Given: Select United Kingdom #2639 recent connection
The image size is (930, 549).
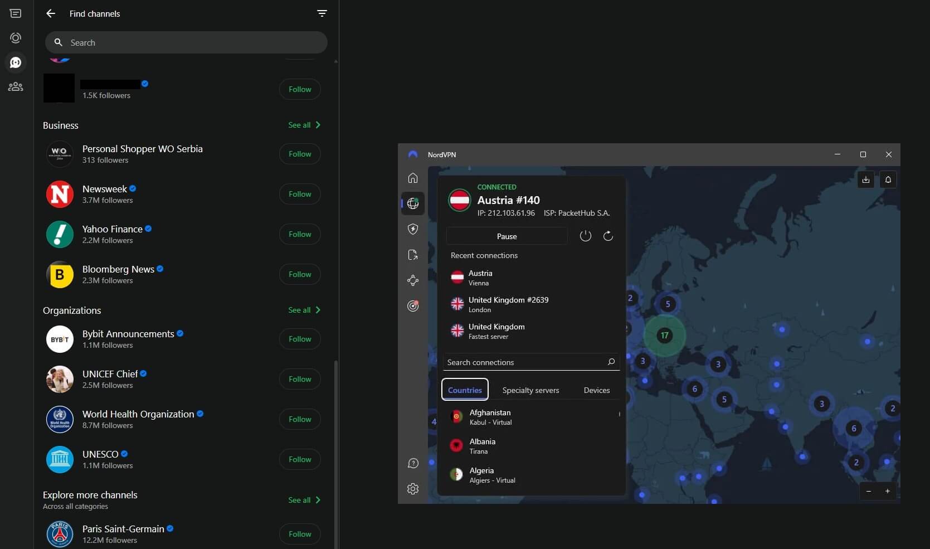Looking at the screenshot, I should 531,304.
